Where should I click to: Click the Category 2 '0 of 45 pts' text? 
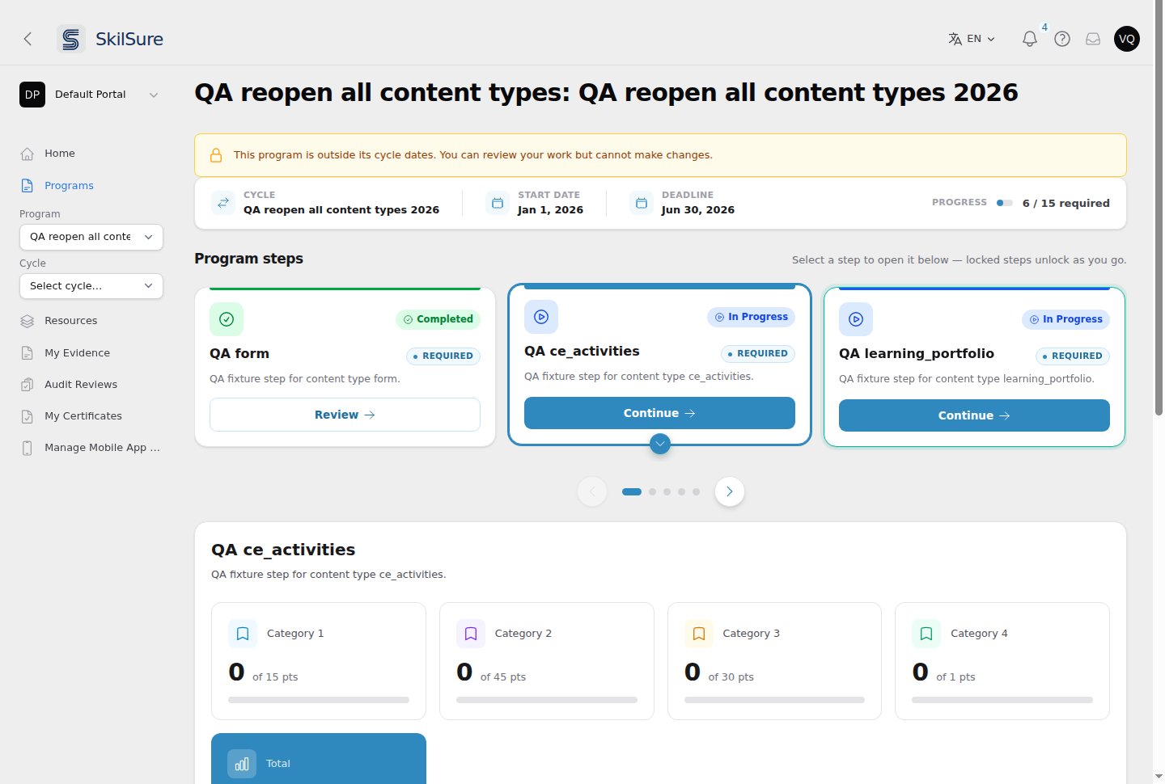[x=491, y=673]
